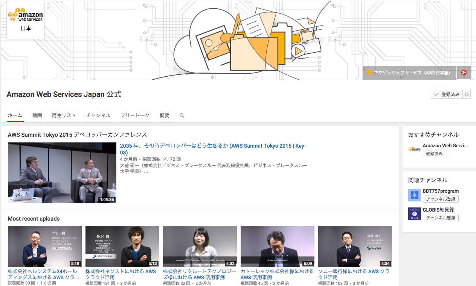The height and width of the screenshot is (286, 476).
Task: Play the featured AWS Summit keynote thumbnail
Action: coord(62,173)
